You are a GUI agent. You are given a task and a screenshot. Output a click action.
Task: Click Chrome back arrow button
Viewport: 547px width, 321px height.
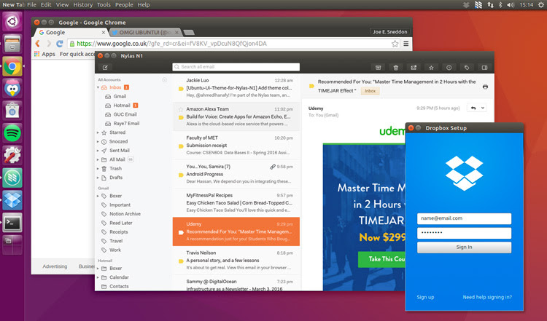38,44
